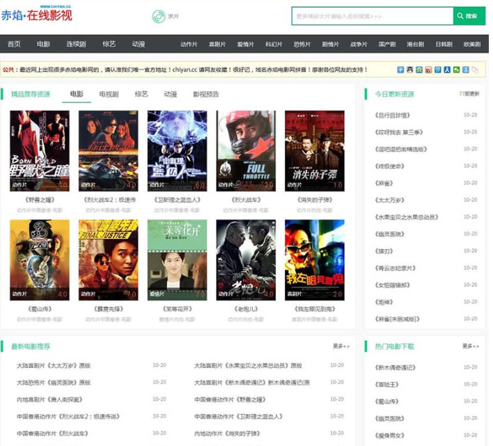Image resolution: width=493 pixels, height=446 pixels.
Task: Select 战争片 genre in navigation bar
Action: tap(359, 45)
